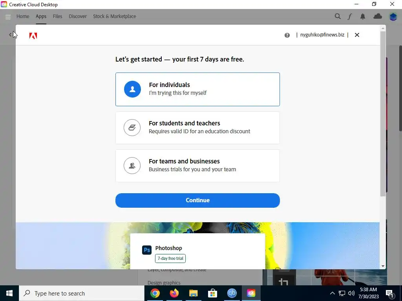Open the Files tab
Viewport: 402px width, 301px height.
tap(57, 16)
